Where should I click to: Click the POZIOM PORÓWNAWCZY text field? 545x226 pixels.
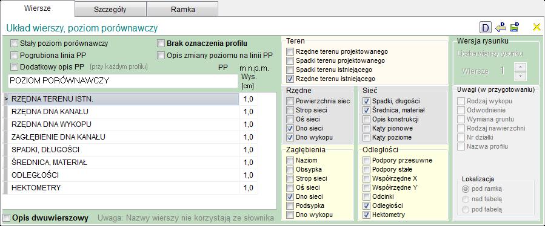click(122, 81)
